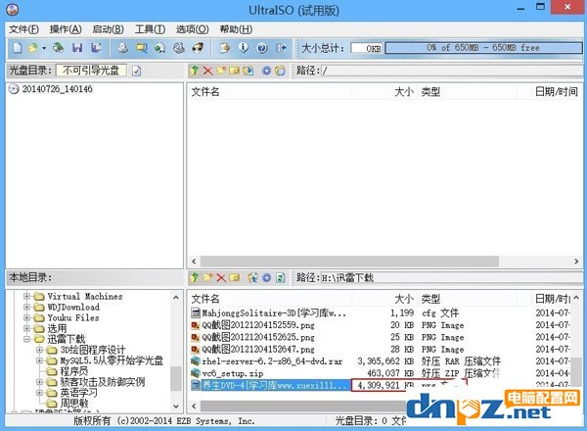587x431 pixels.
Task: Open the 操作(A) menu
Action: [x=66, y=29]
